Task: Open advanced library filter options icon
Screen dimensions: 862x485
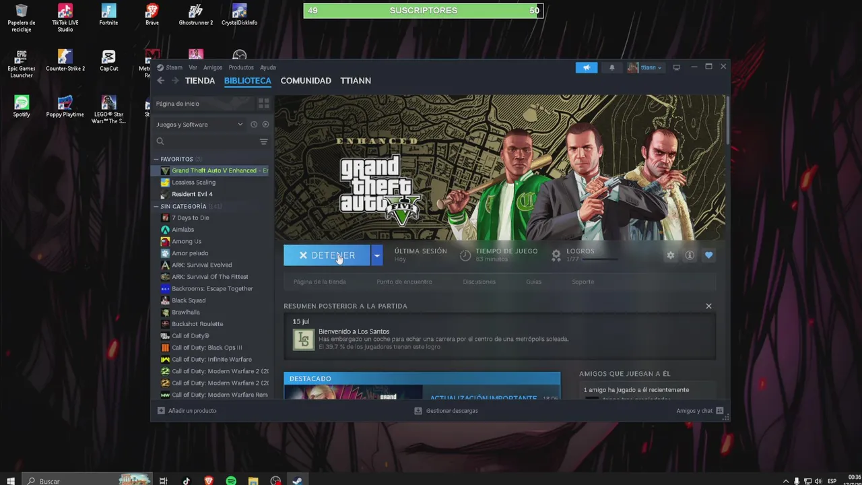Action: 263,141
